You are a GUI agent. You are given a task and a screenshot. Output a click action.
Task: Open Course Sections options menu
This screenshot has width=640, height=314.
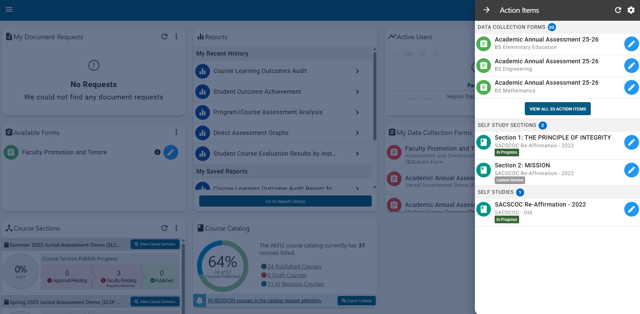click(176, 228)
